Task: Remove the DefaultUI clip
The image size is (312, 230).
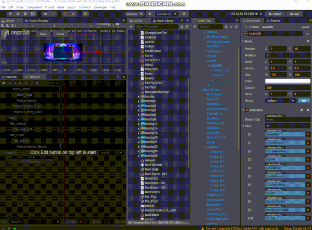Action: [308, 134]
